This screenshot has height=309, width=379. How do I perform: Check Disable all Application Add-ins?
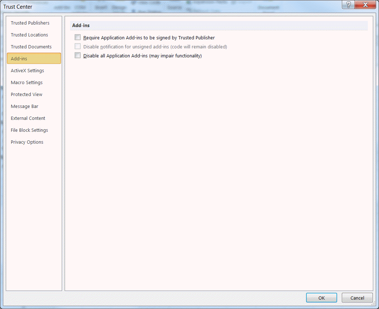pyautogui.click(x=78, y=56)
